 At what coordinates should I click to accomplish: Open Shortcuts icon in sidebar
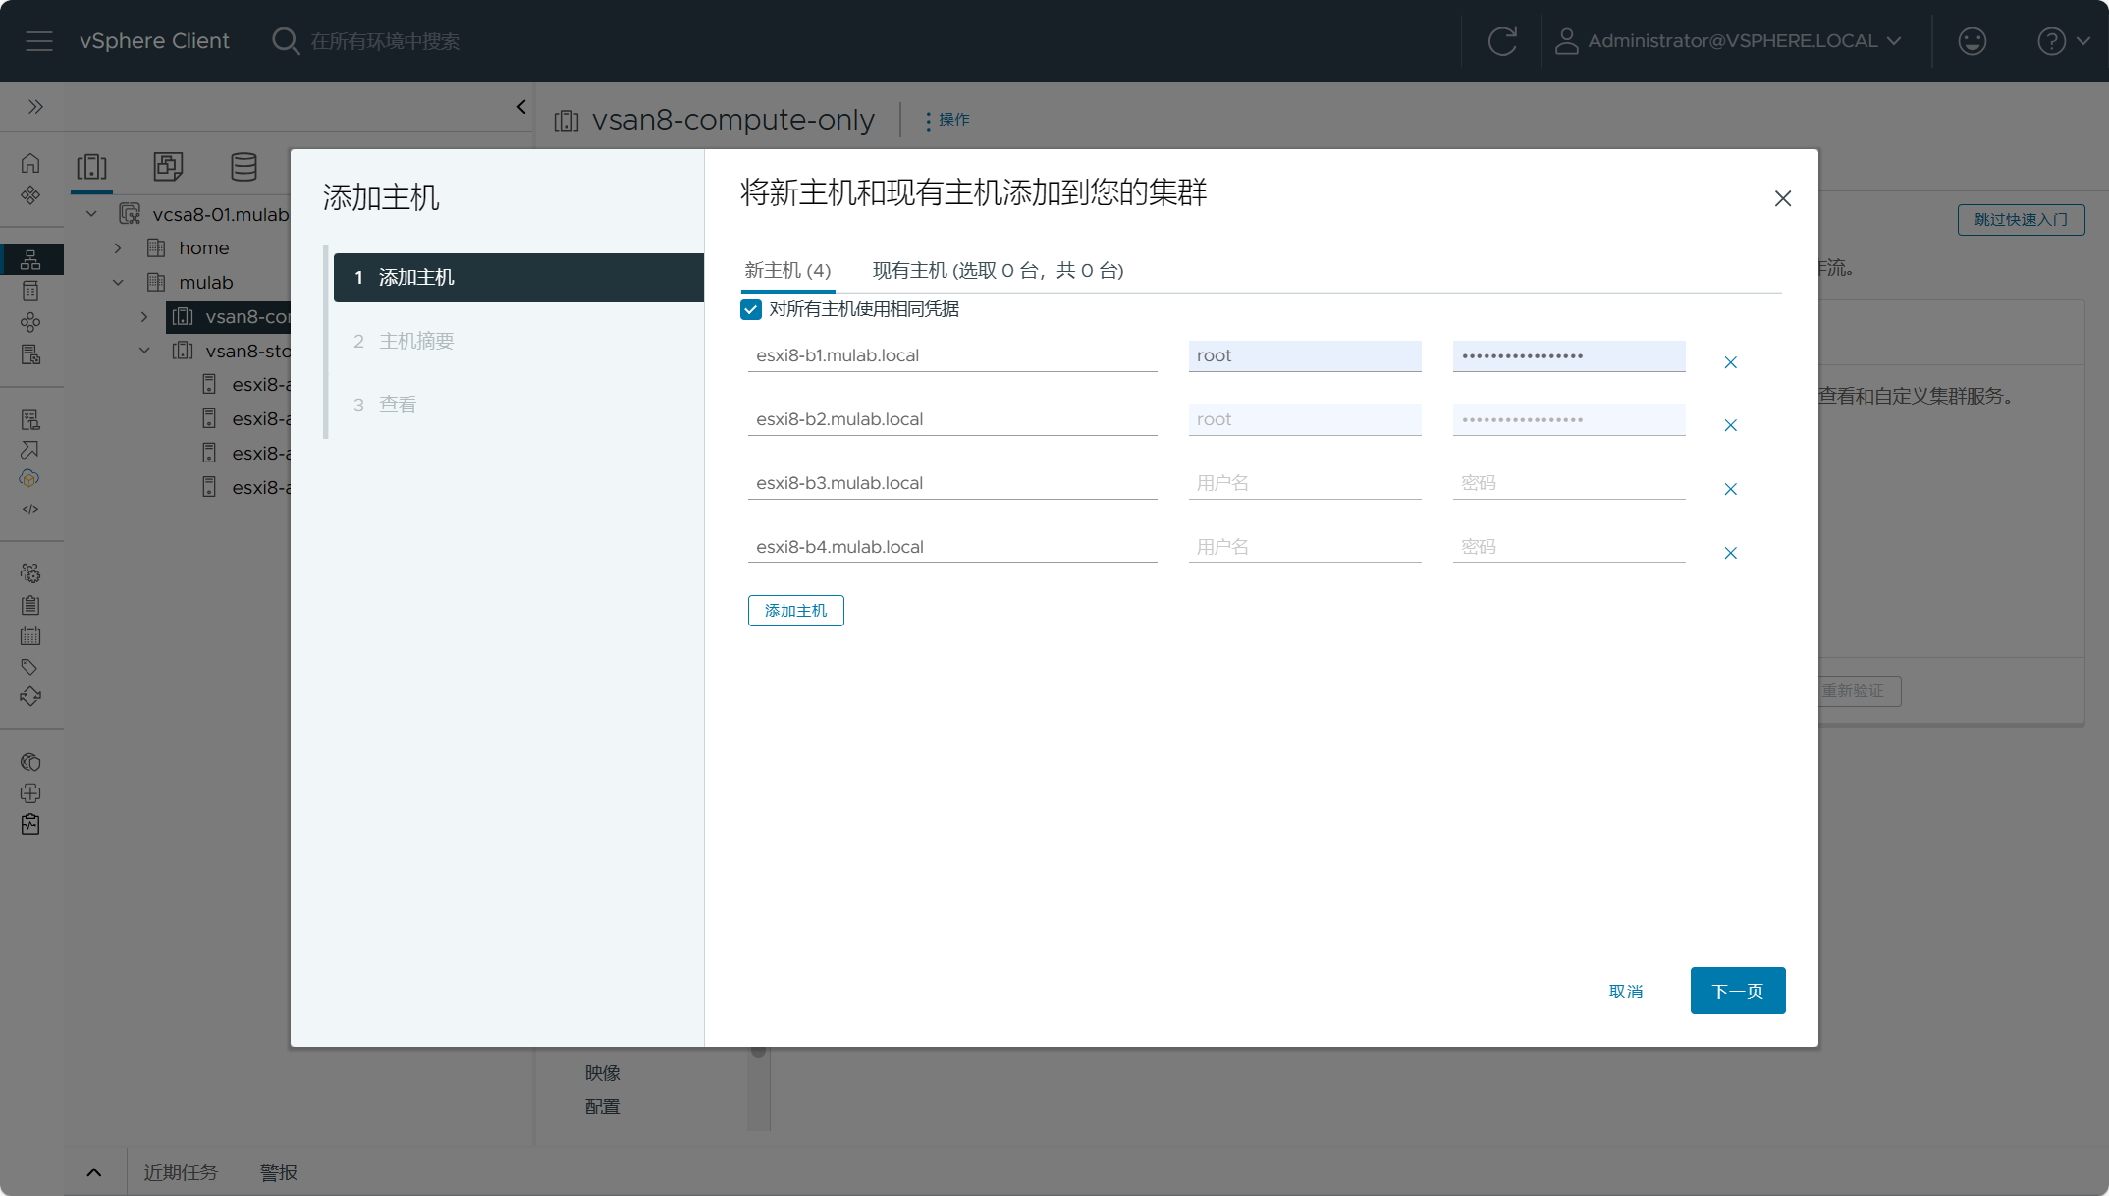click(x=30, y=194)
